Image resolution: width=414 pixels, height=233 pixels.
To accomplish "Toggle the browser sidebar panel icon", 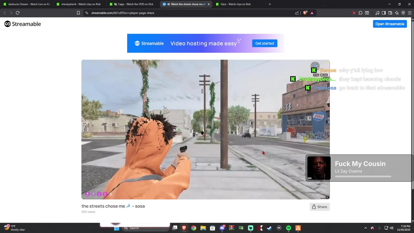I will (x=384, y=13).
